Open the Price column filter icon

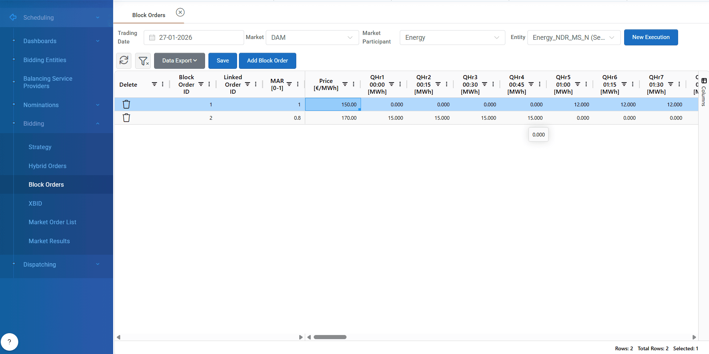[x=345, y=84]
